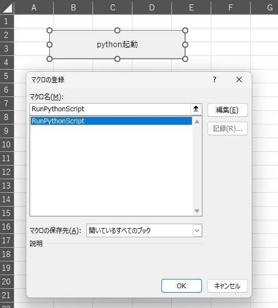Click the top-middle handle of python起動 shape
Screen dimensions: 278x308
click(117, 31)
